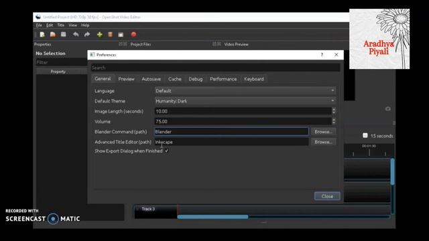429x241 pixels.
Task: Switch to the Debug tab
Action: click(195, 79)
